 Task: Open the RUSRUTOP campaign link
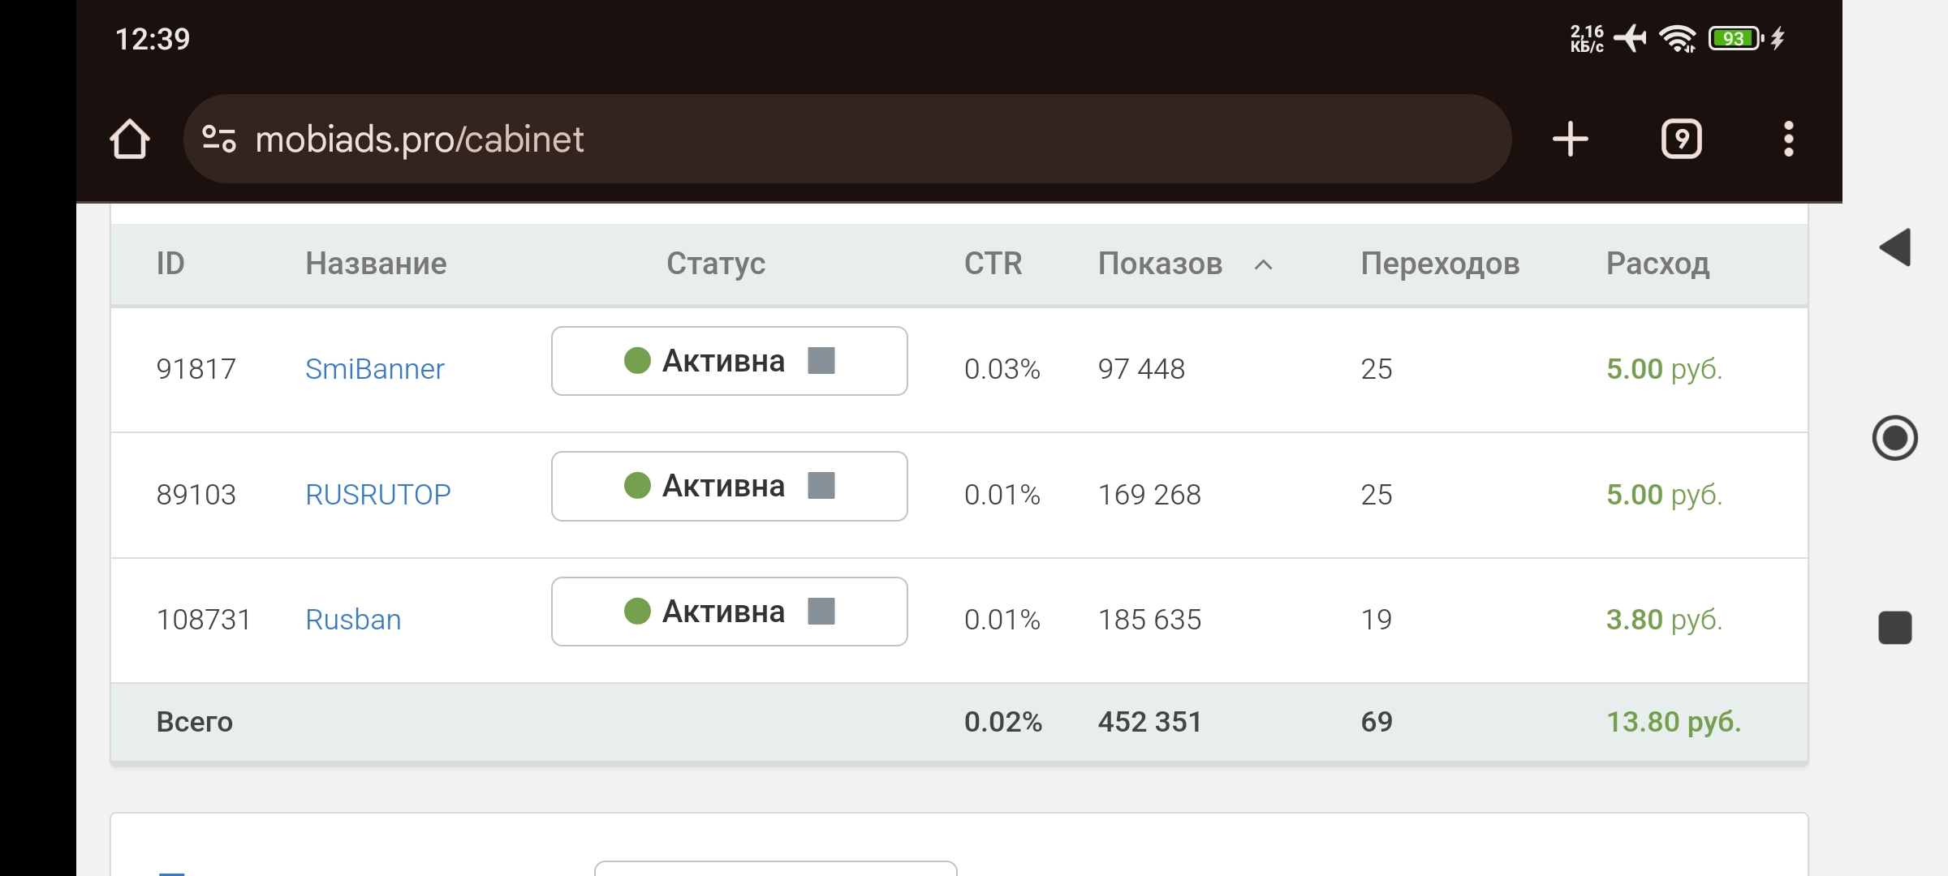pyautogui.click(x=377, y=495)
